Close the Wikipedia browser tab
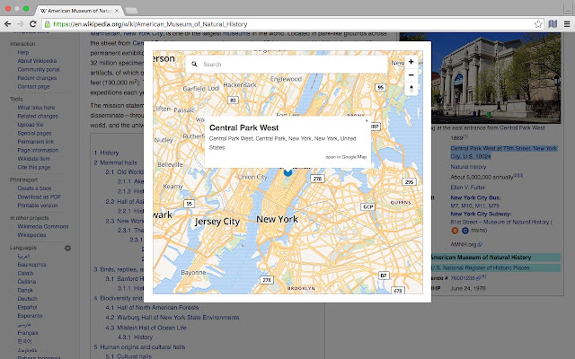The width and height of the screenshot is (575, 359). coord(117,11)
